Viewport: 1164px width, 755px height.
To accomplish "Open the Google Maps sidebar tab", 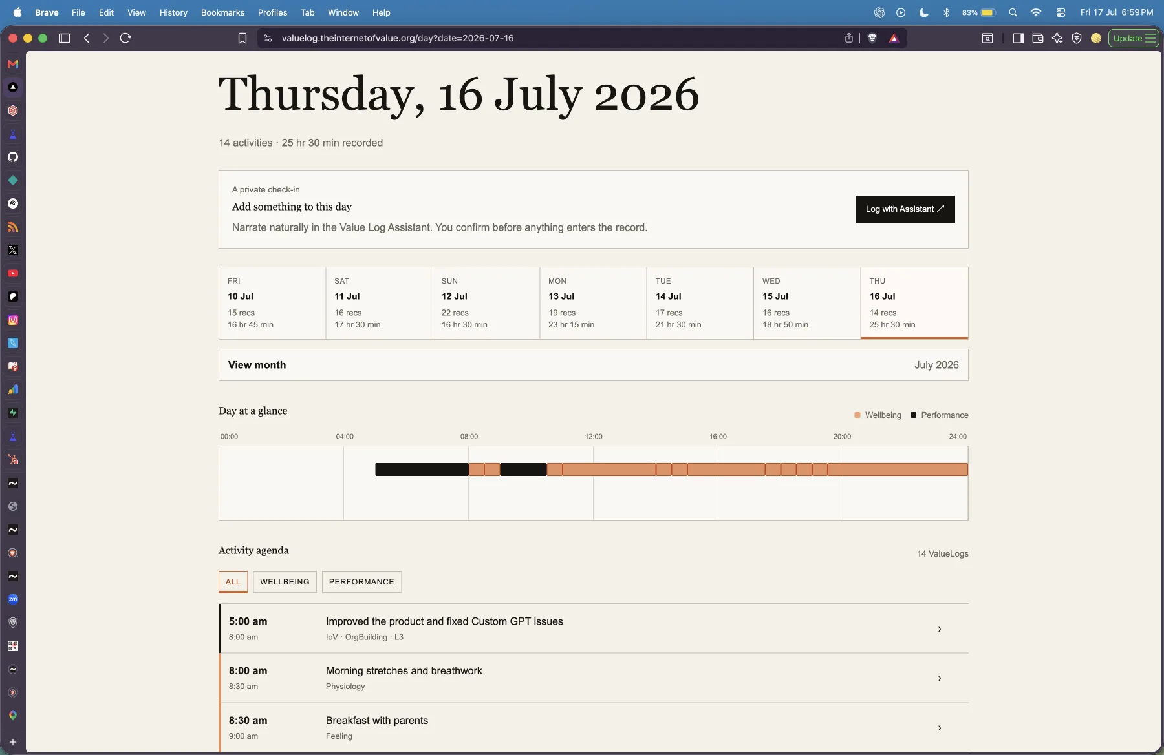I will pos(13,716).
